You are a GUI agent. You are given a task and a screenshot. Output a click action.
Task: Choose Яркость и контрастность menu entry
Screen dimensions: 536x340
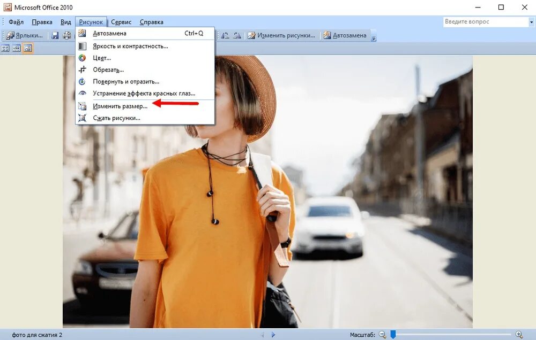[145, 46]
